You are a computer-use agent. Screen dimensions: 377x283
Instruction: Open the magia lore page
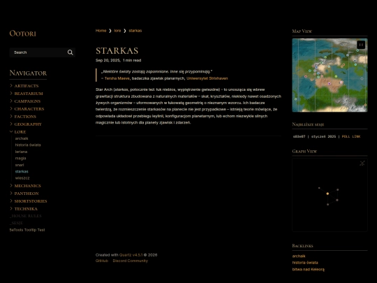point(20,159)
